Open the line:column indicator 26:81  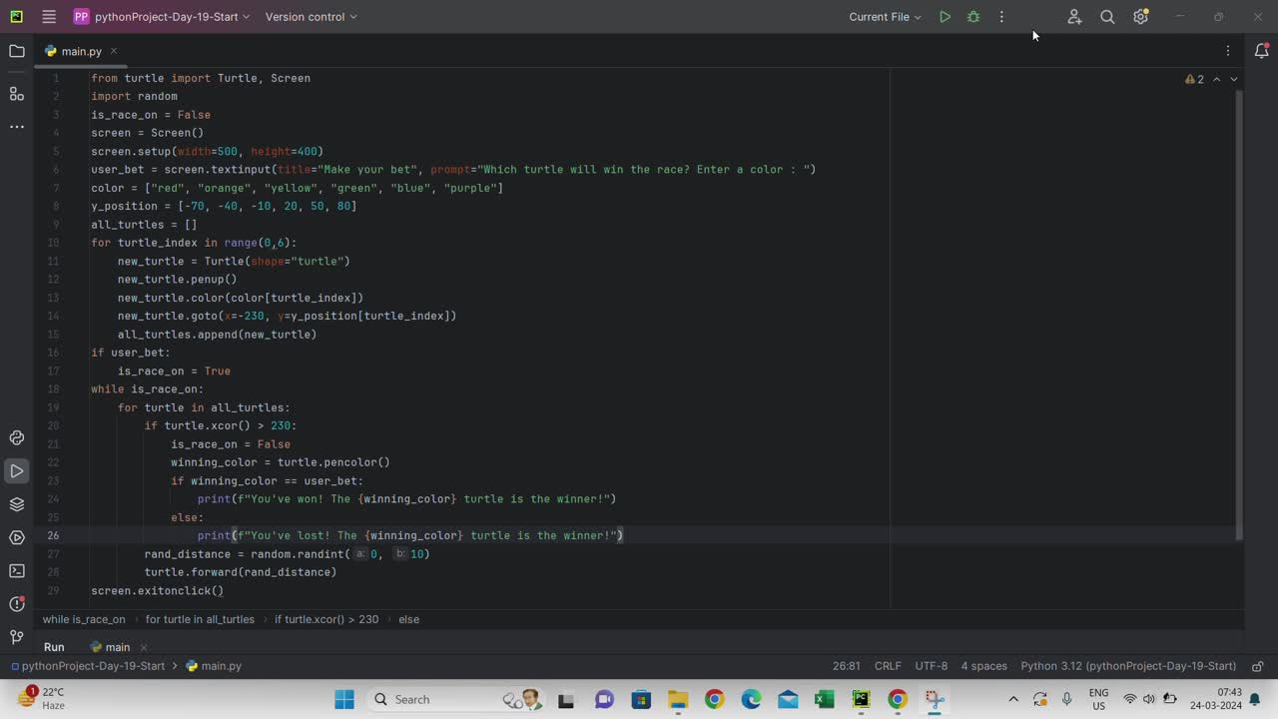847,666
